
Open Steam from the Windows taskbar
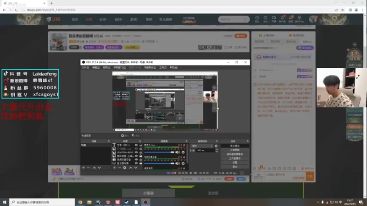click(127, 202)
